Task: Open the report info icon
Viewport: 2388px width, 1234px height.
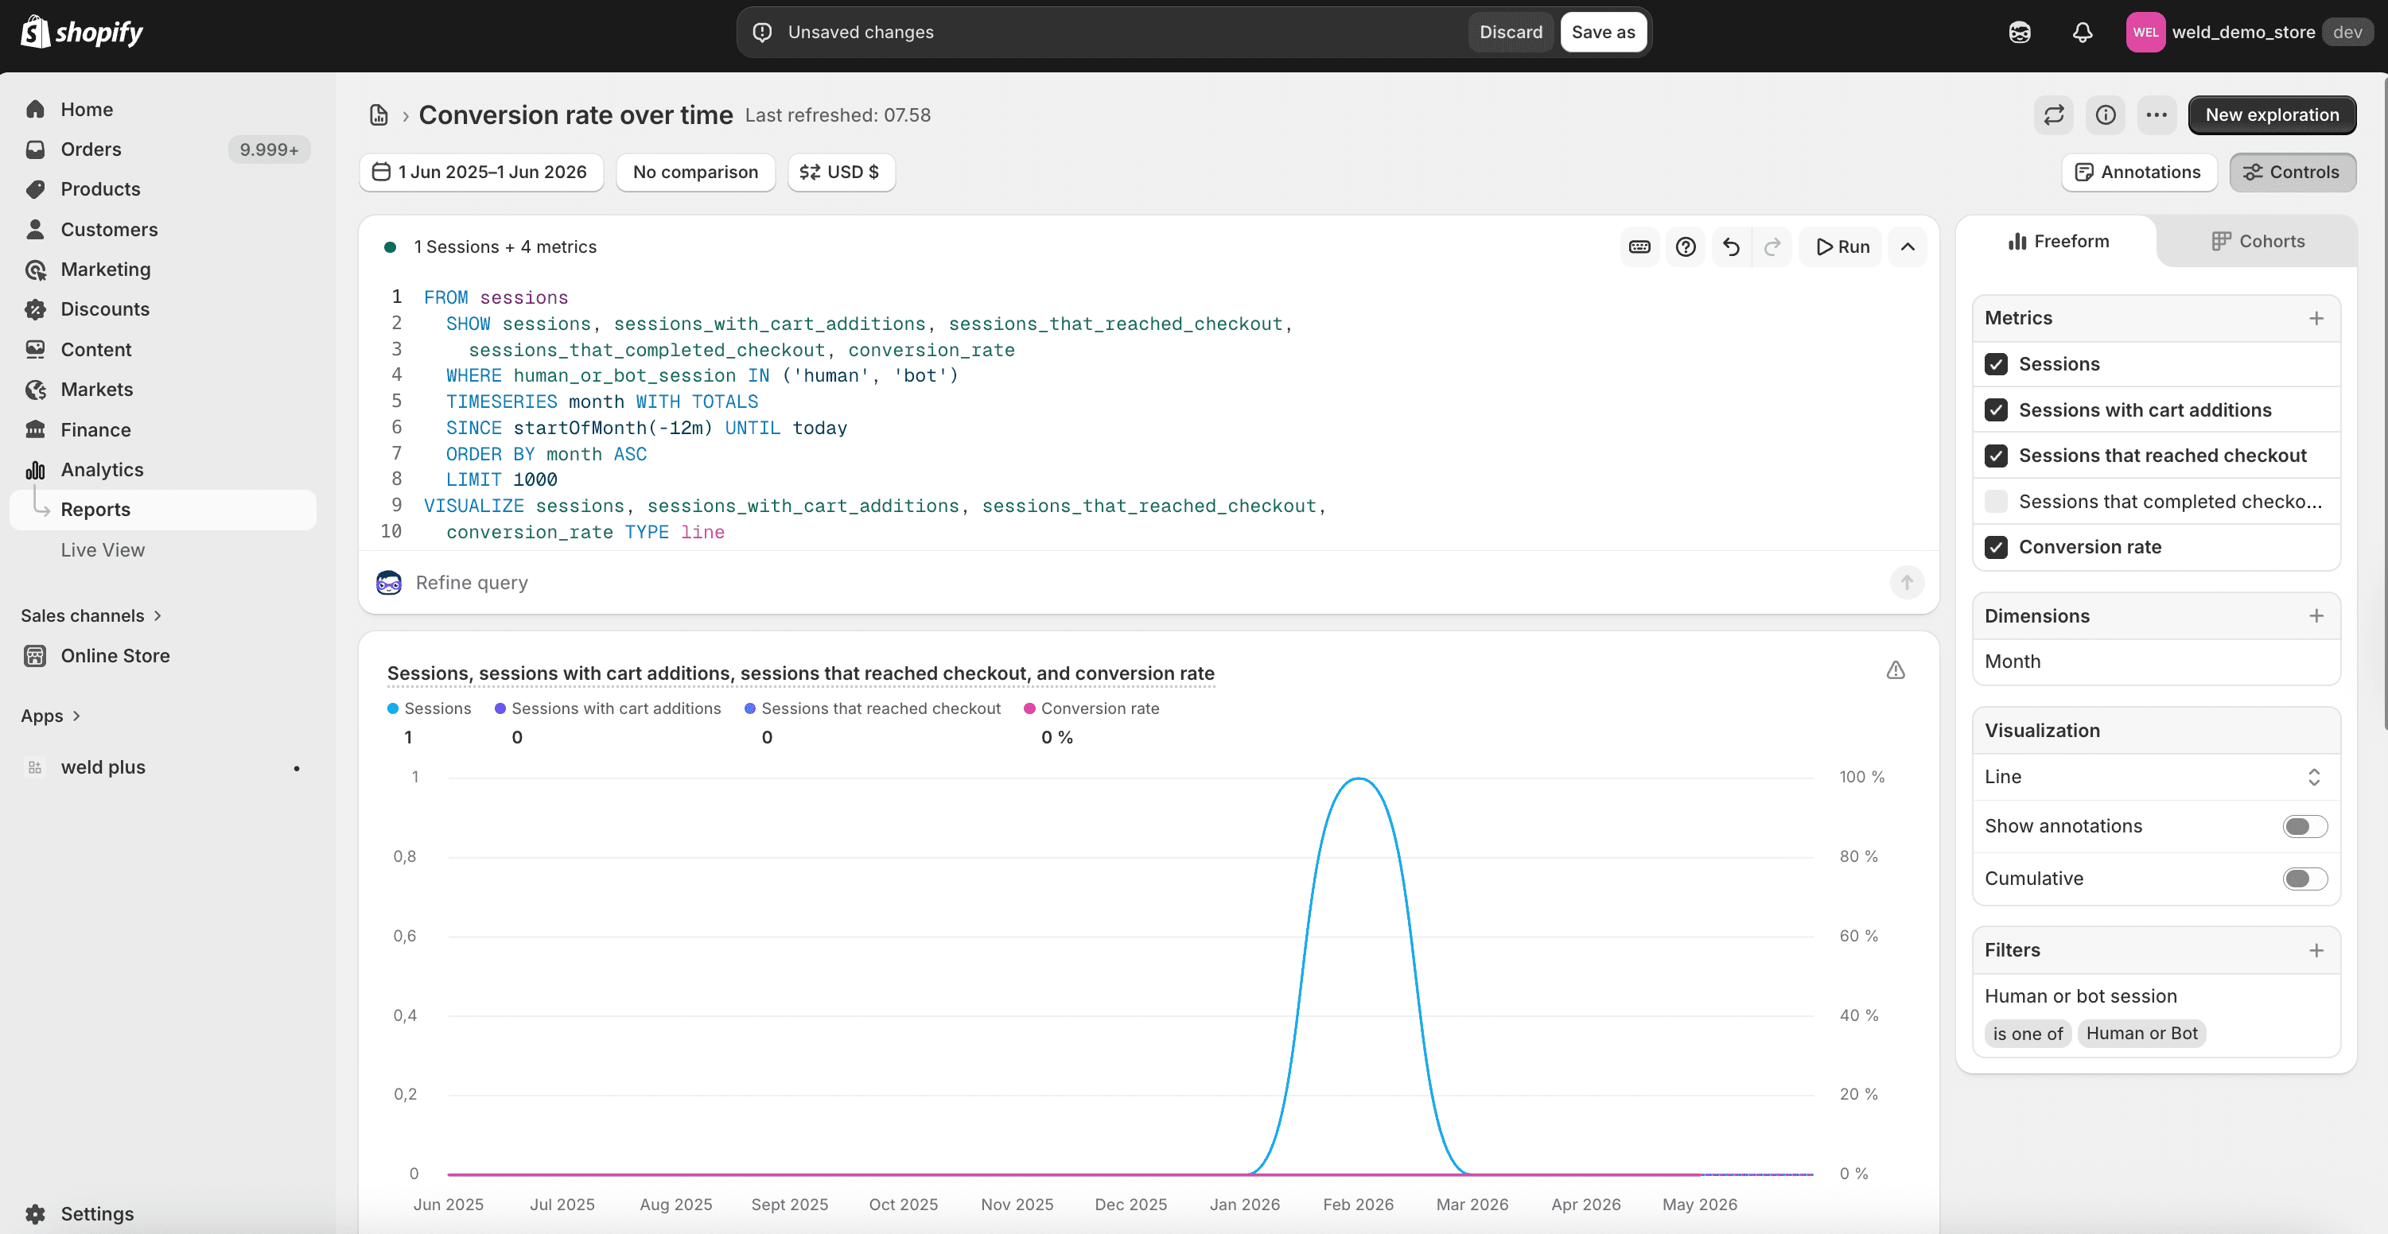Action: pos(2106,114)
